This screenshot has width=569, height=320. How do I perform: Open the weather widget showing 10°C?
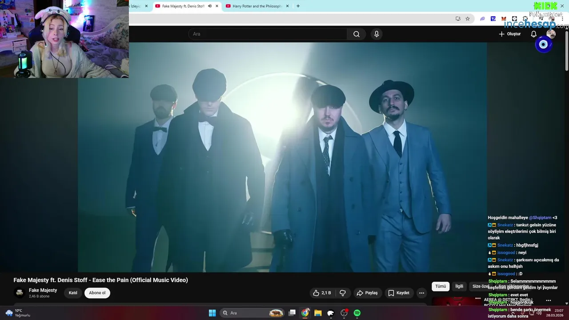point(17,313)
